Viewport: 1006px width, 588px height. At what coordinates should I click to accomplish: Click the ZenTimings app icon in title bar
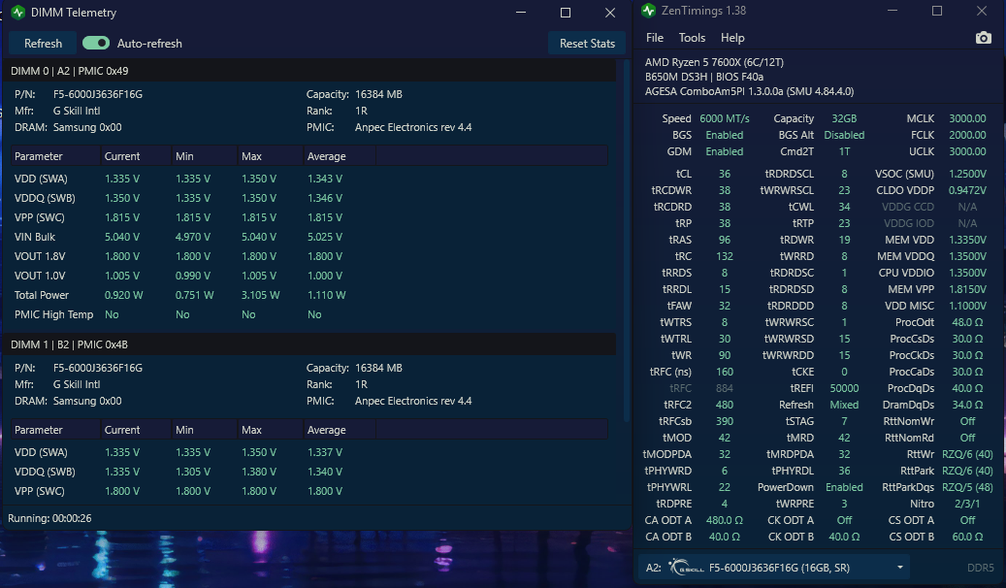[649, 11]
